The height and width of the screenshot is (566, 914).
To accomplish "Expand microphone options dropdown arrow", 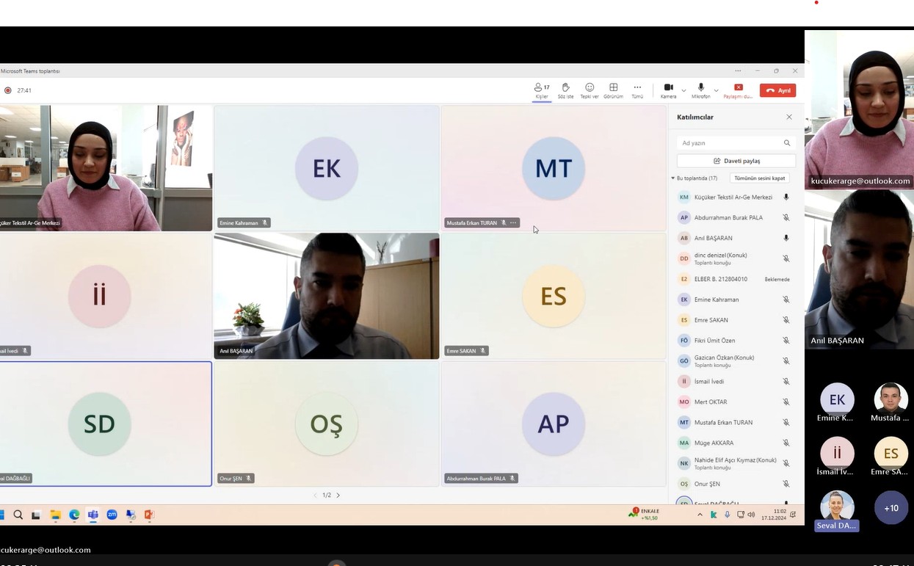I will click(717, 91).
